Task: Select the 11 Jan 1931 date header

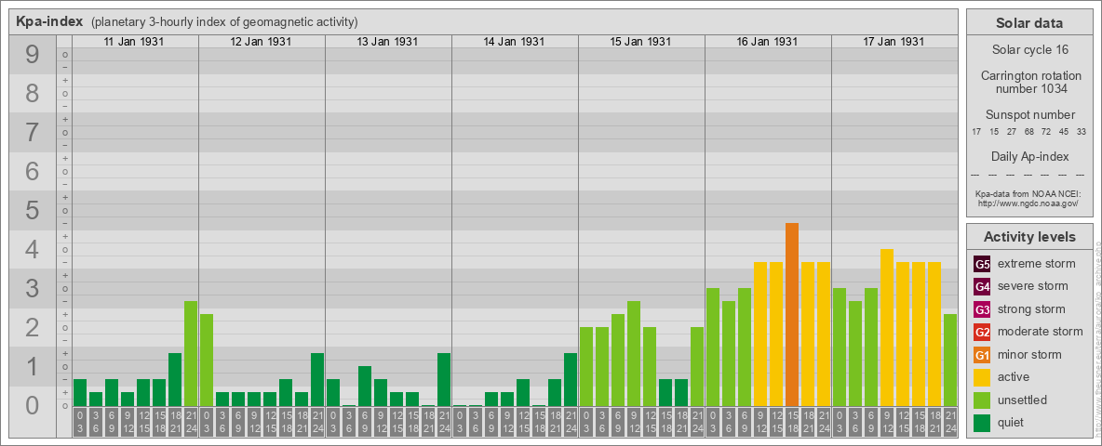Action: [135, 42]
